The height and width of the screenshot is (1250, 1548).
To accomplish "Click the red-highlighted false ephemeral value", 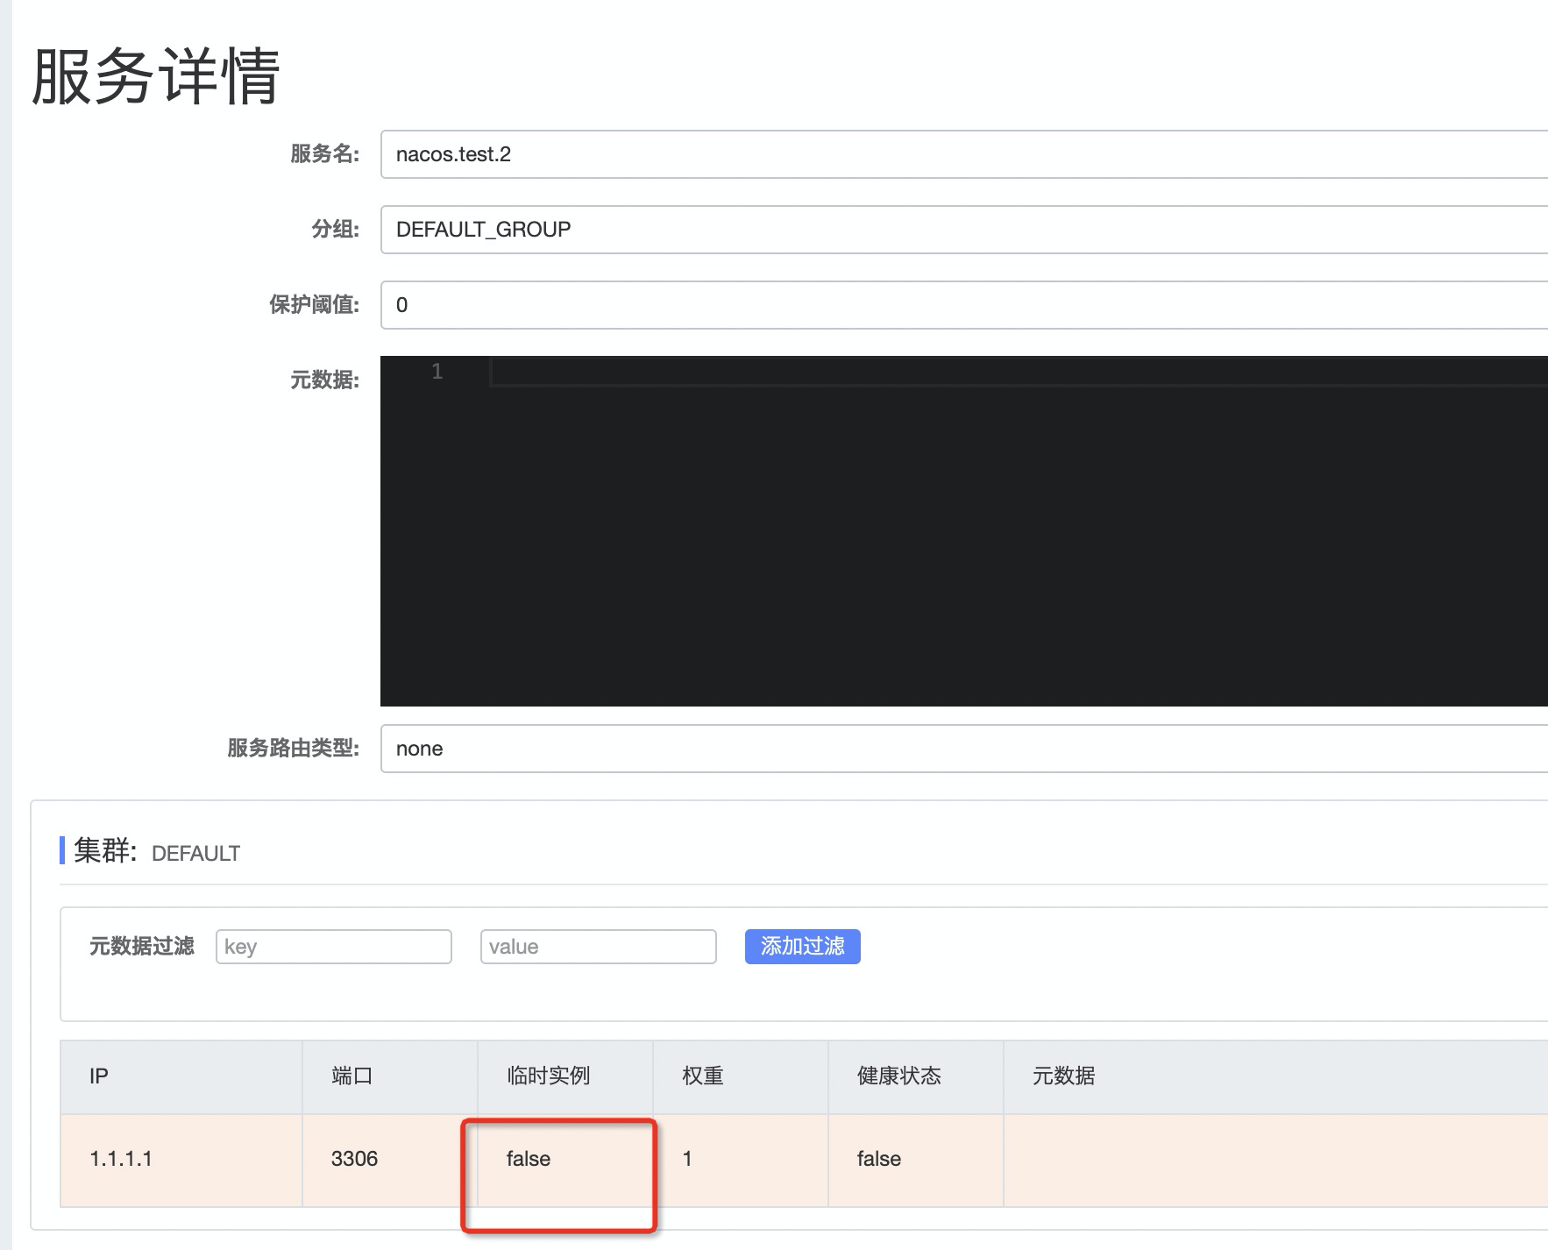I will pyautogui.click(x=529, y=1159).
